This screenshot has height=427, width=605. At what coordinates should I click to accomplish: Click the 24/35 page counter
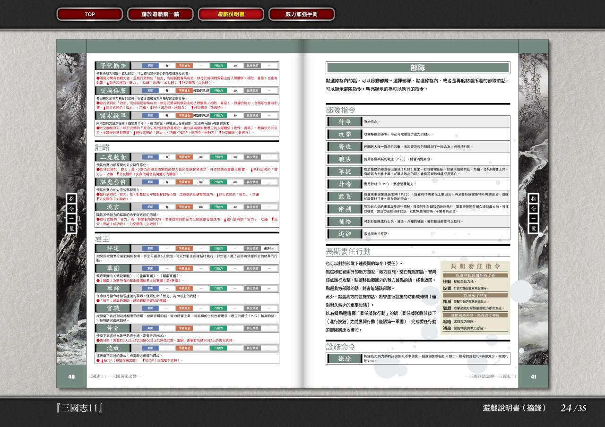[x=573, y=408]
